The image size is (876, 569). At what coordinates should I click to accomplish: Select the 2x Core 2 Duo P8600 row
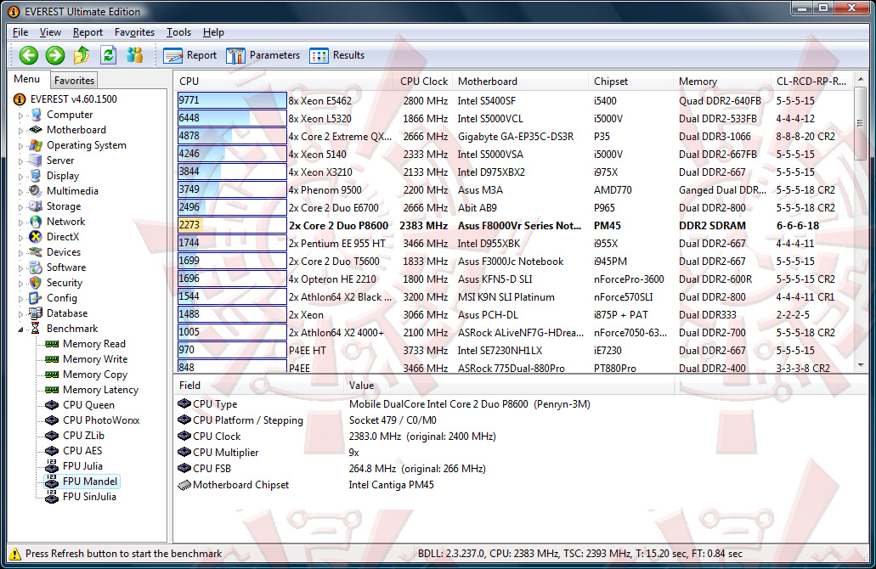tap(515, 226)
